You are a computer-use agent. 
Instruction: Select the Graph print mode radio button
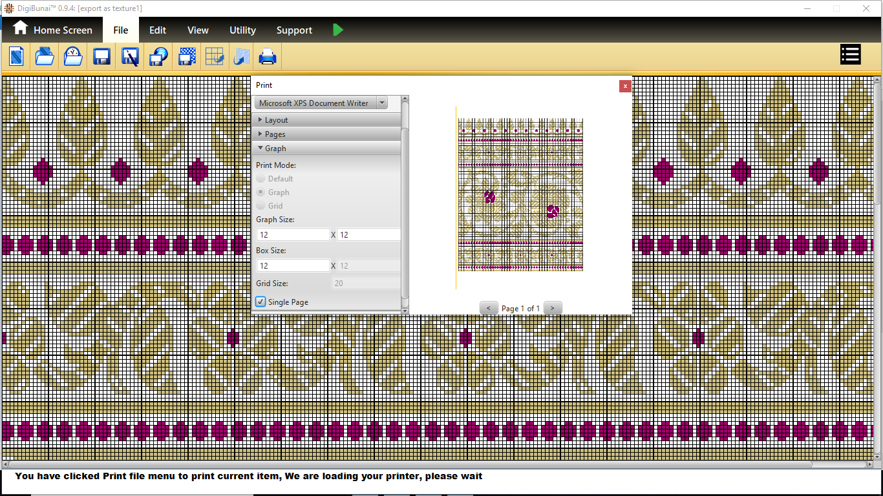tap(261, 192)
